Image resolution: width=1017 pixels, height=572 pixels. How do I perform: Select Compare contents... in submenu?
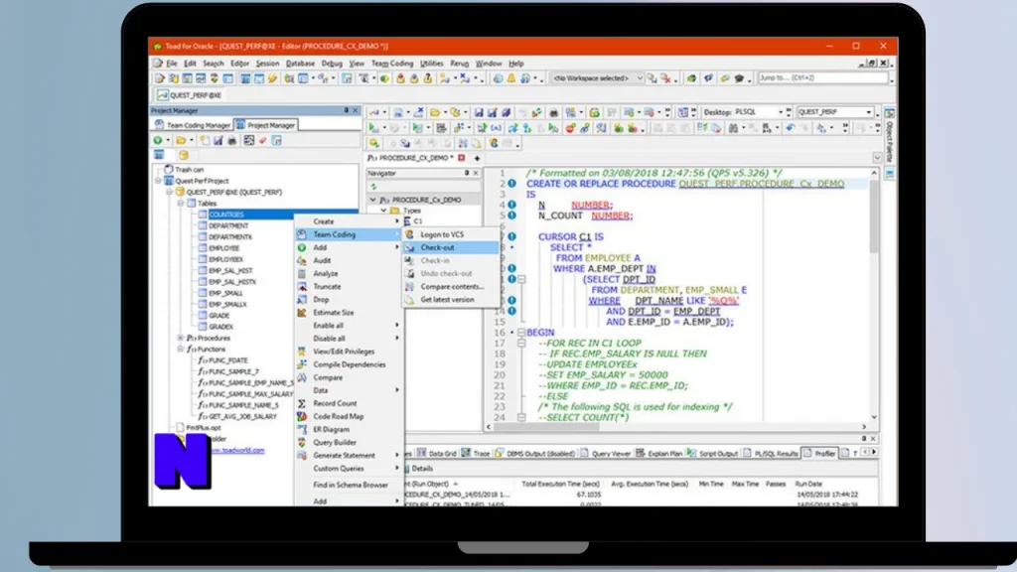[x=451, y=287]
